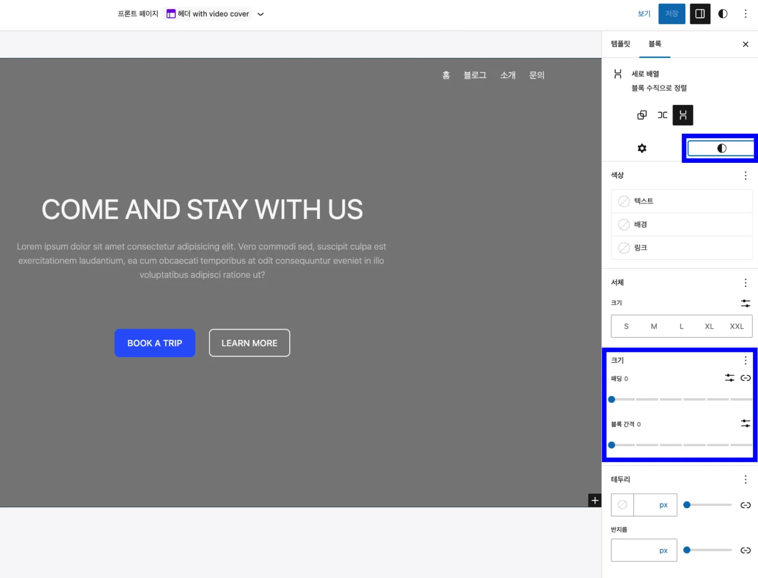Click the 세로 배열 block icon
Screen dimensions: 758x578
tap(618, 74)
